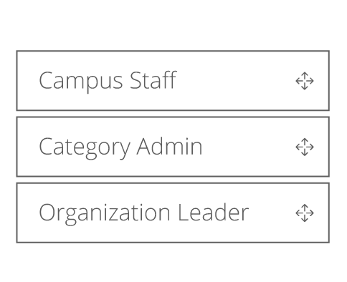The image size is (347, 282).
Task: Click the Organization Leader text label
Action: (144, 213)
